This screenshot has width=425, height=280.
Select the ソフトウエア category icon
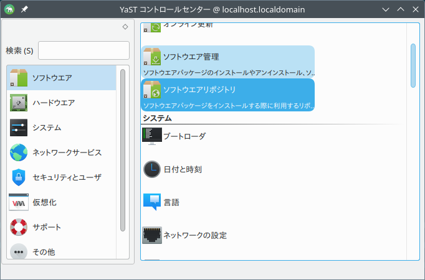[19, 78]
